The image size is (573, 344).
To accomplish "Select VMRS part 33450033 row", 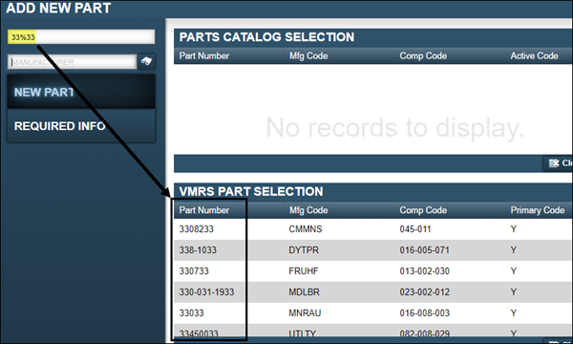I will click(373, 333).
